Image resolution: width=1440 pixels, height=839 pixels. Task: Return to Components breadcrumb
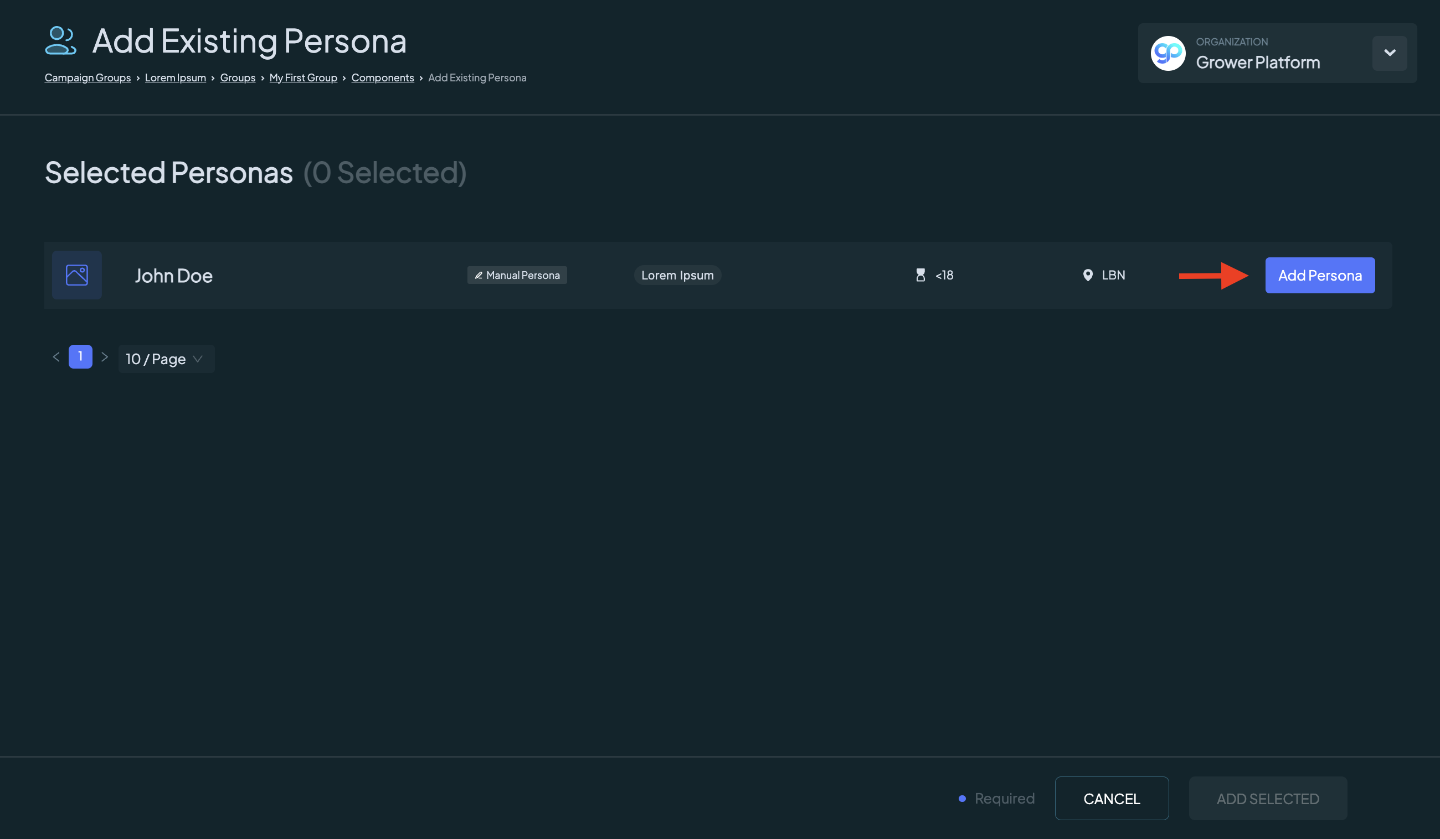pyautogui.click(x=382, y=77)
